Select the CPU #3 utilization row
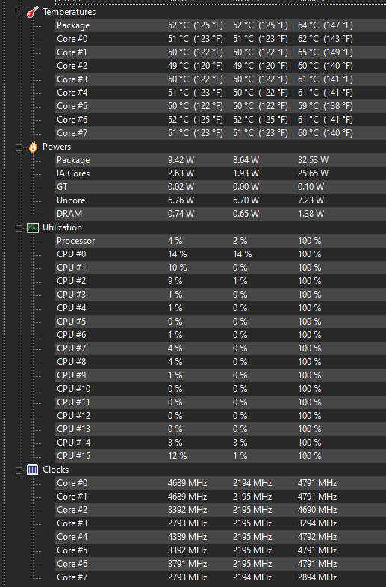The image size is (386, 587). tap(220, 295)
